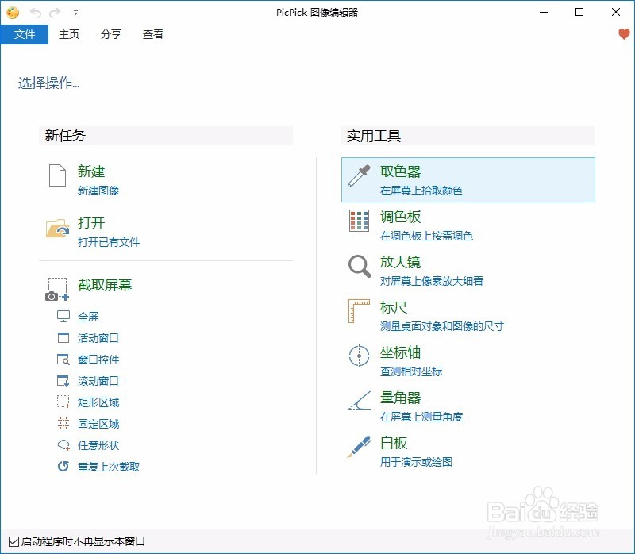Launch the 白板 tool

coord(394,443)
